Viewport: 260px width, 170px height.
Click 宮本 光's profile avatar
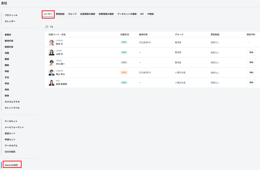(x=52, y=42)
